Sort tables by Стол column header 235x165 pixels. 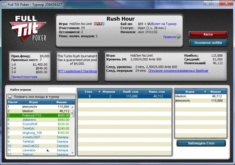click(x=90, y=92)
